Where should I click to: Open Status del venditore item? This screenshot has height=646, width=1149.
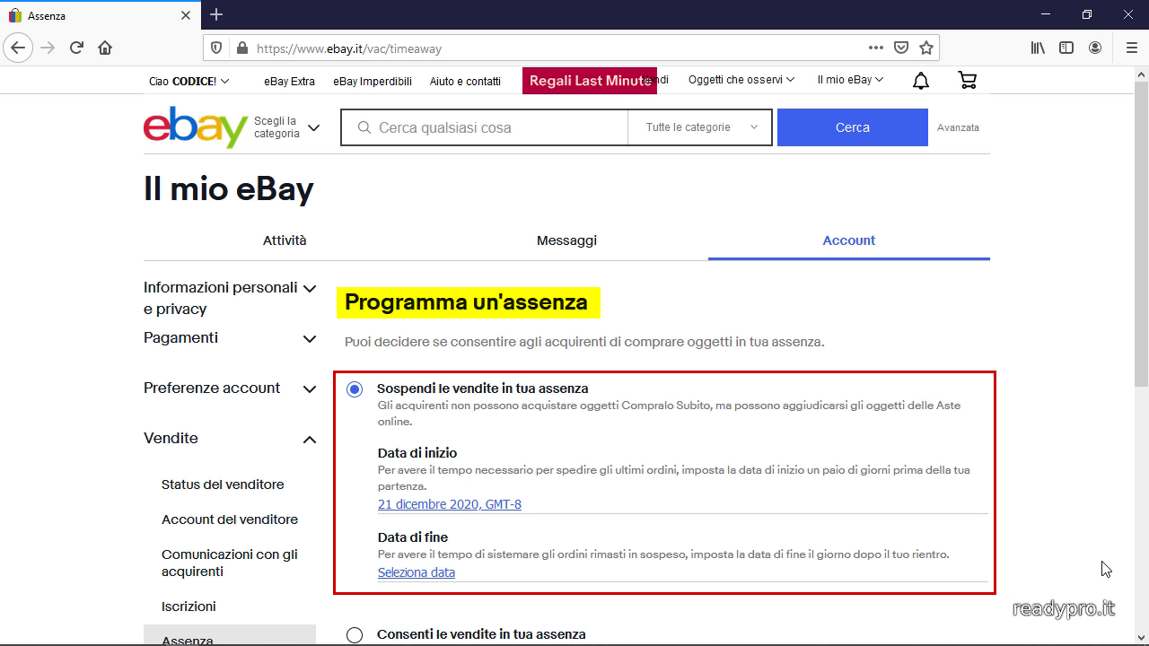tap(223, 484)
